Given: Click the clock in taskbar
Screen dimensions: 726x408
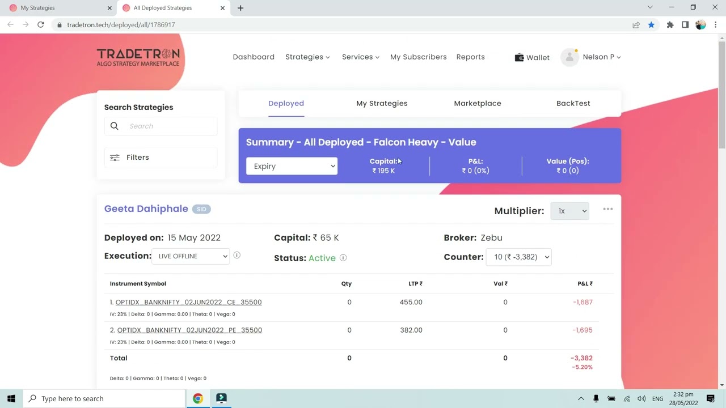Looking at the screenshot, I should click(x=683, y=398).
